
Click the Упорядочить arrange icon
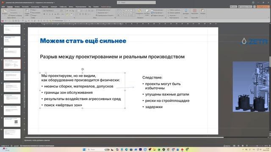(x=139, y=12)
